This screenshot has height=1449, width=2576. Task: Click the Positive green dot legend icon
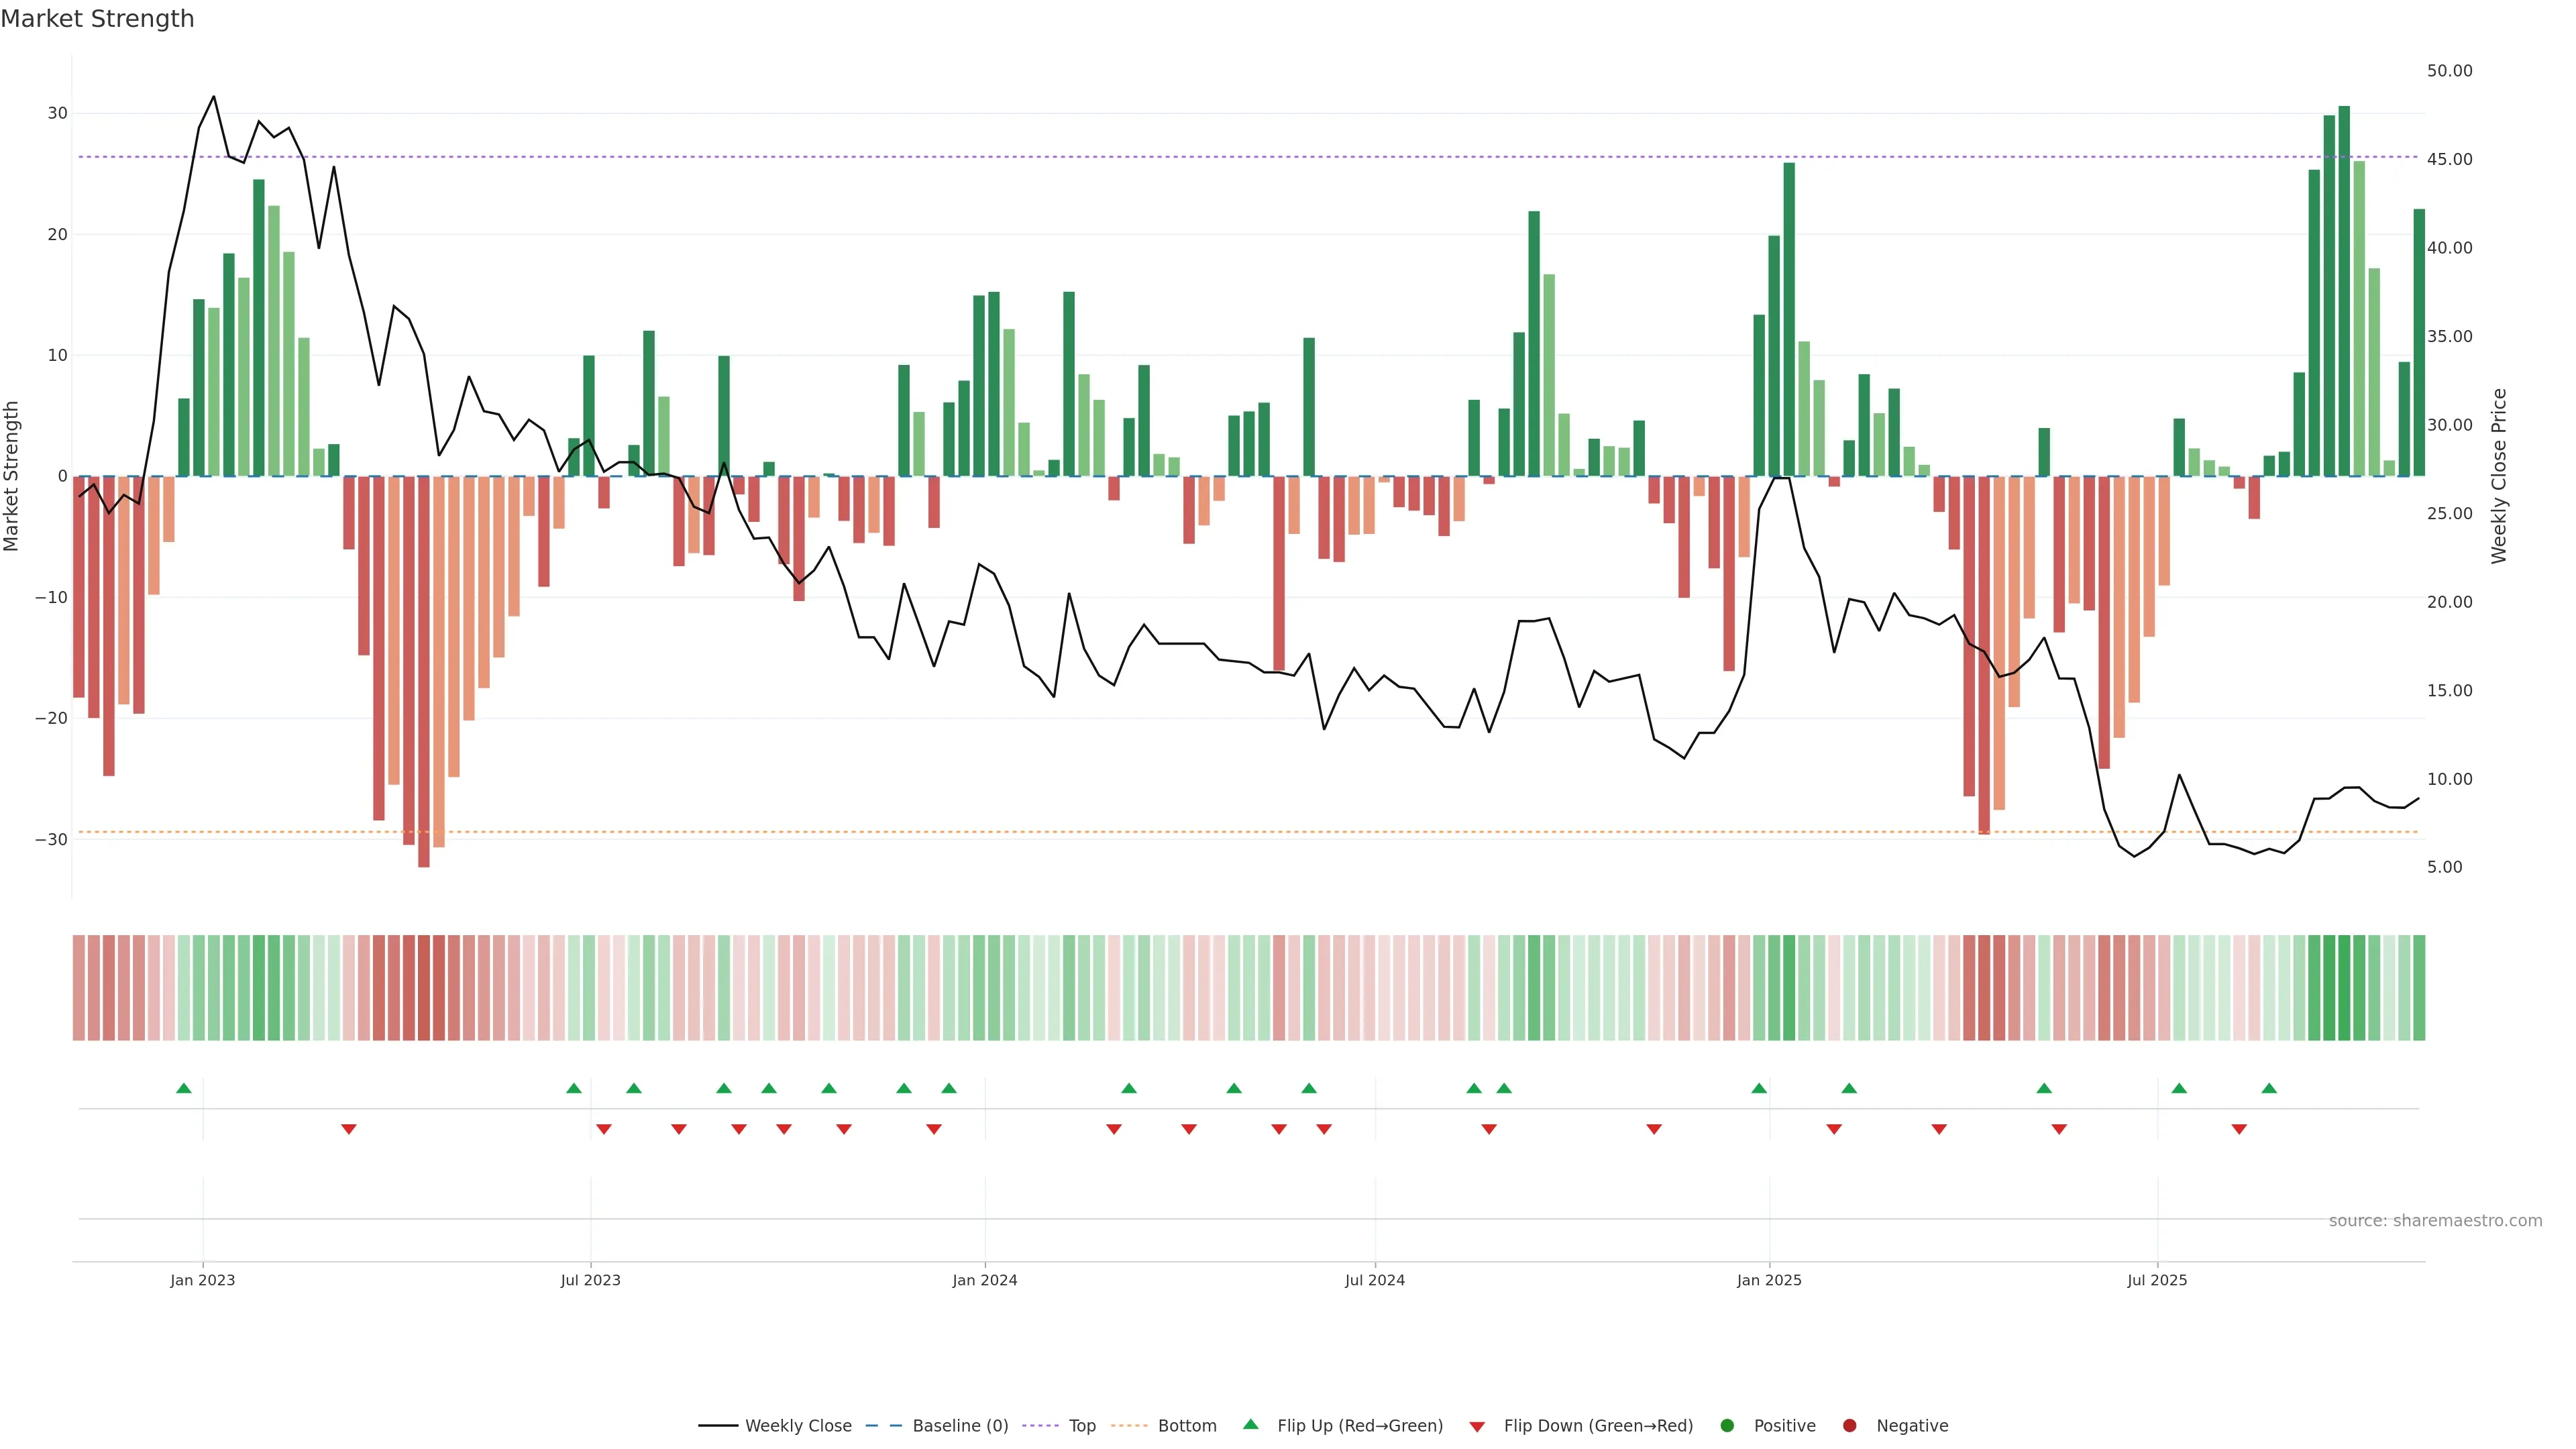click(x=1727, y=1425)
